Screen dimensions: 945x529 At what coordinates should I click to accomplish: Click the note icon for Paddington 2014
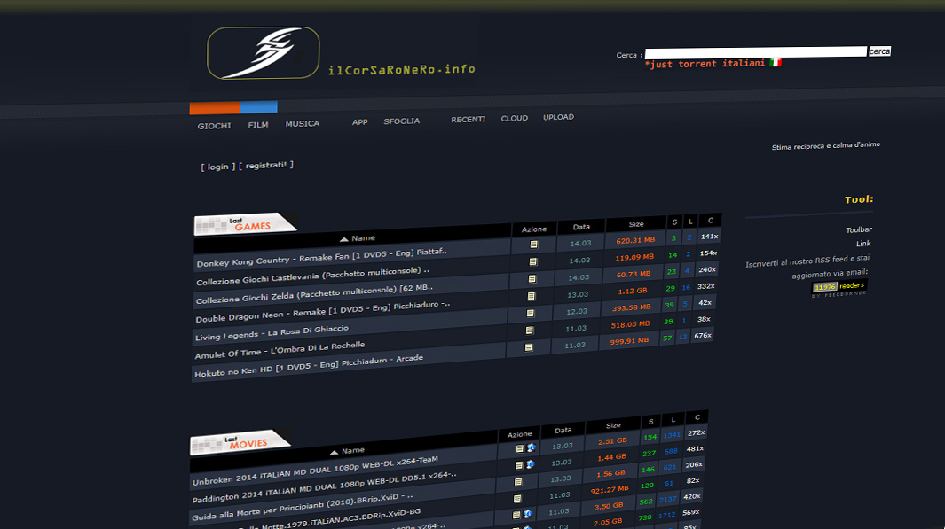(x=519, y=464)
